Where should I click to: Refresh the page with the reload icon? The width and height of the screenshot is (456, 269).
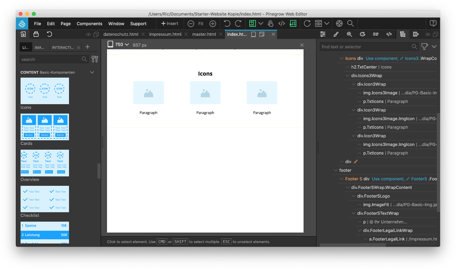click(x=307, y=23)
